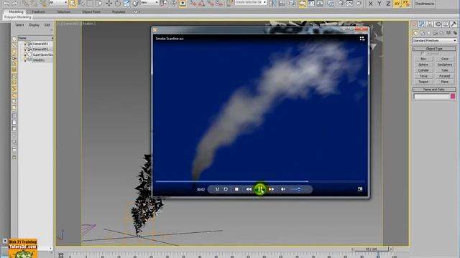Select the Systems create category
The image size is (460, 258).
coord(455,33)
